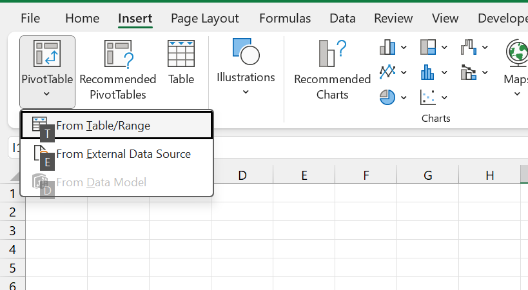Click the pie or doughnut chart icon

tap(387, 97)
